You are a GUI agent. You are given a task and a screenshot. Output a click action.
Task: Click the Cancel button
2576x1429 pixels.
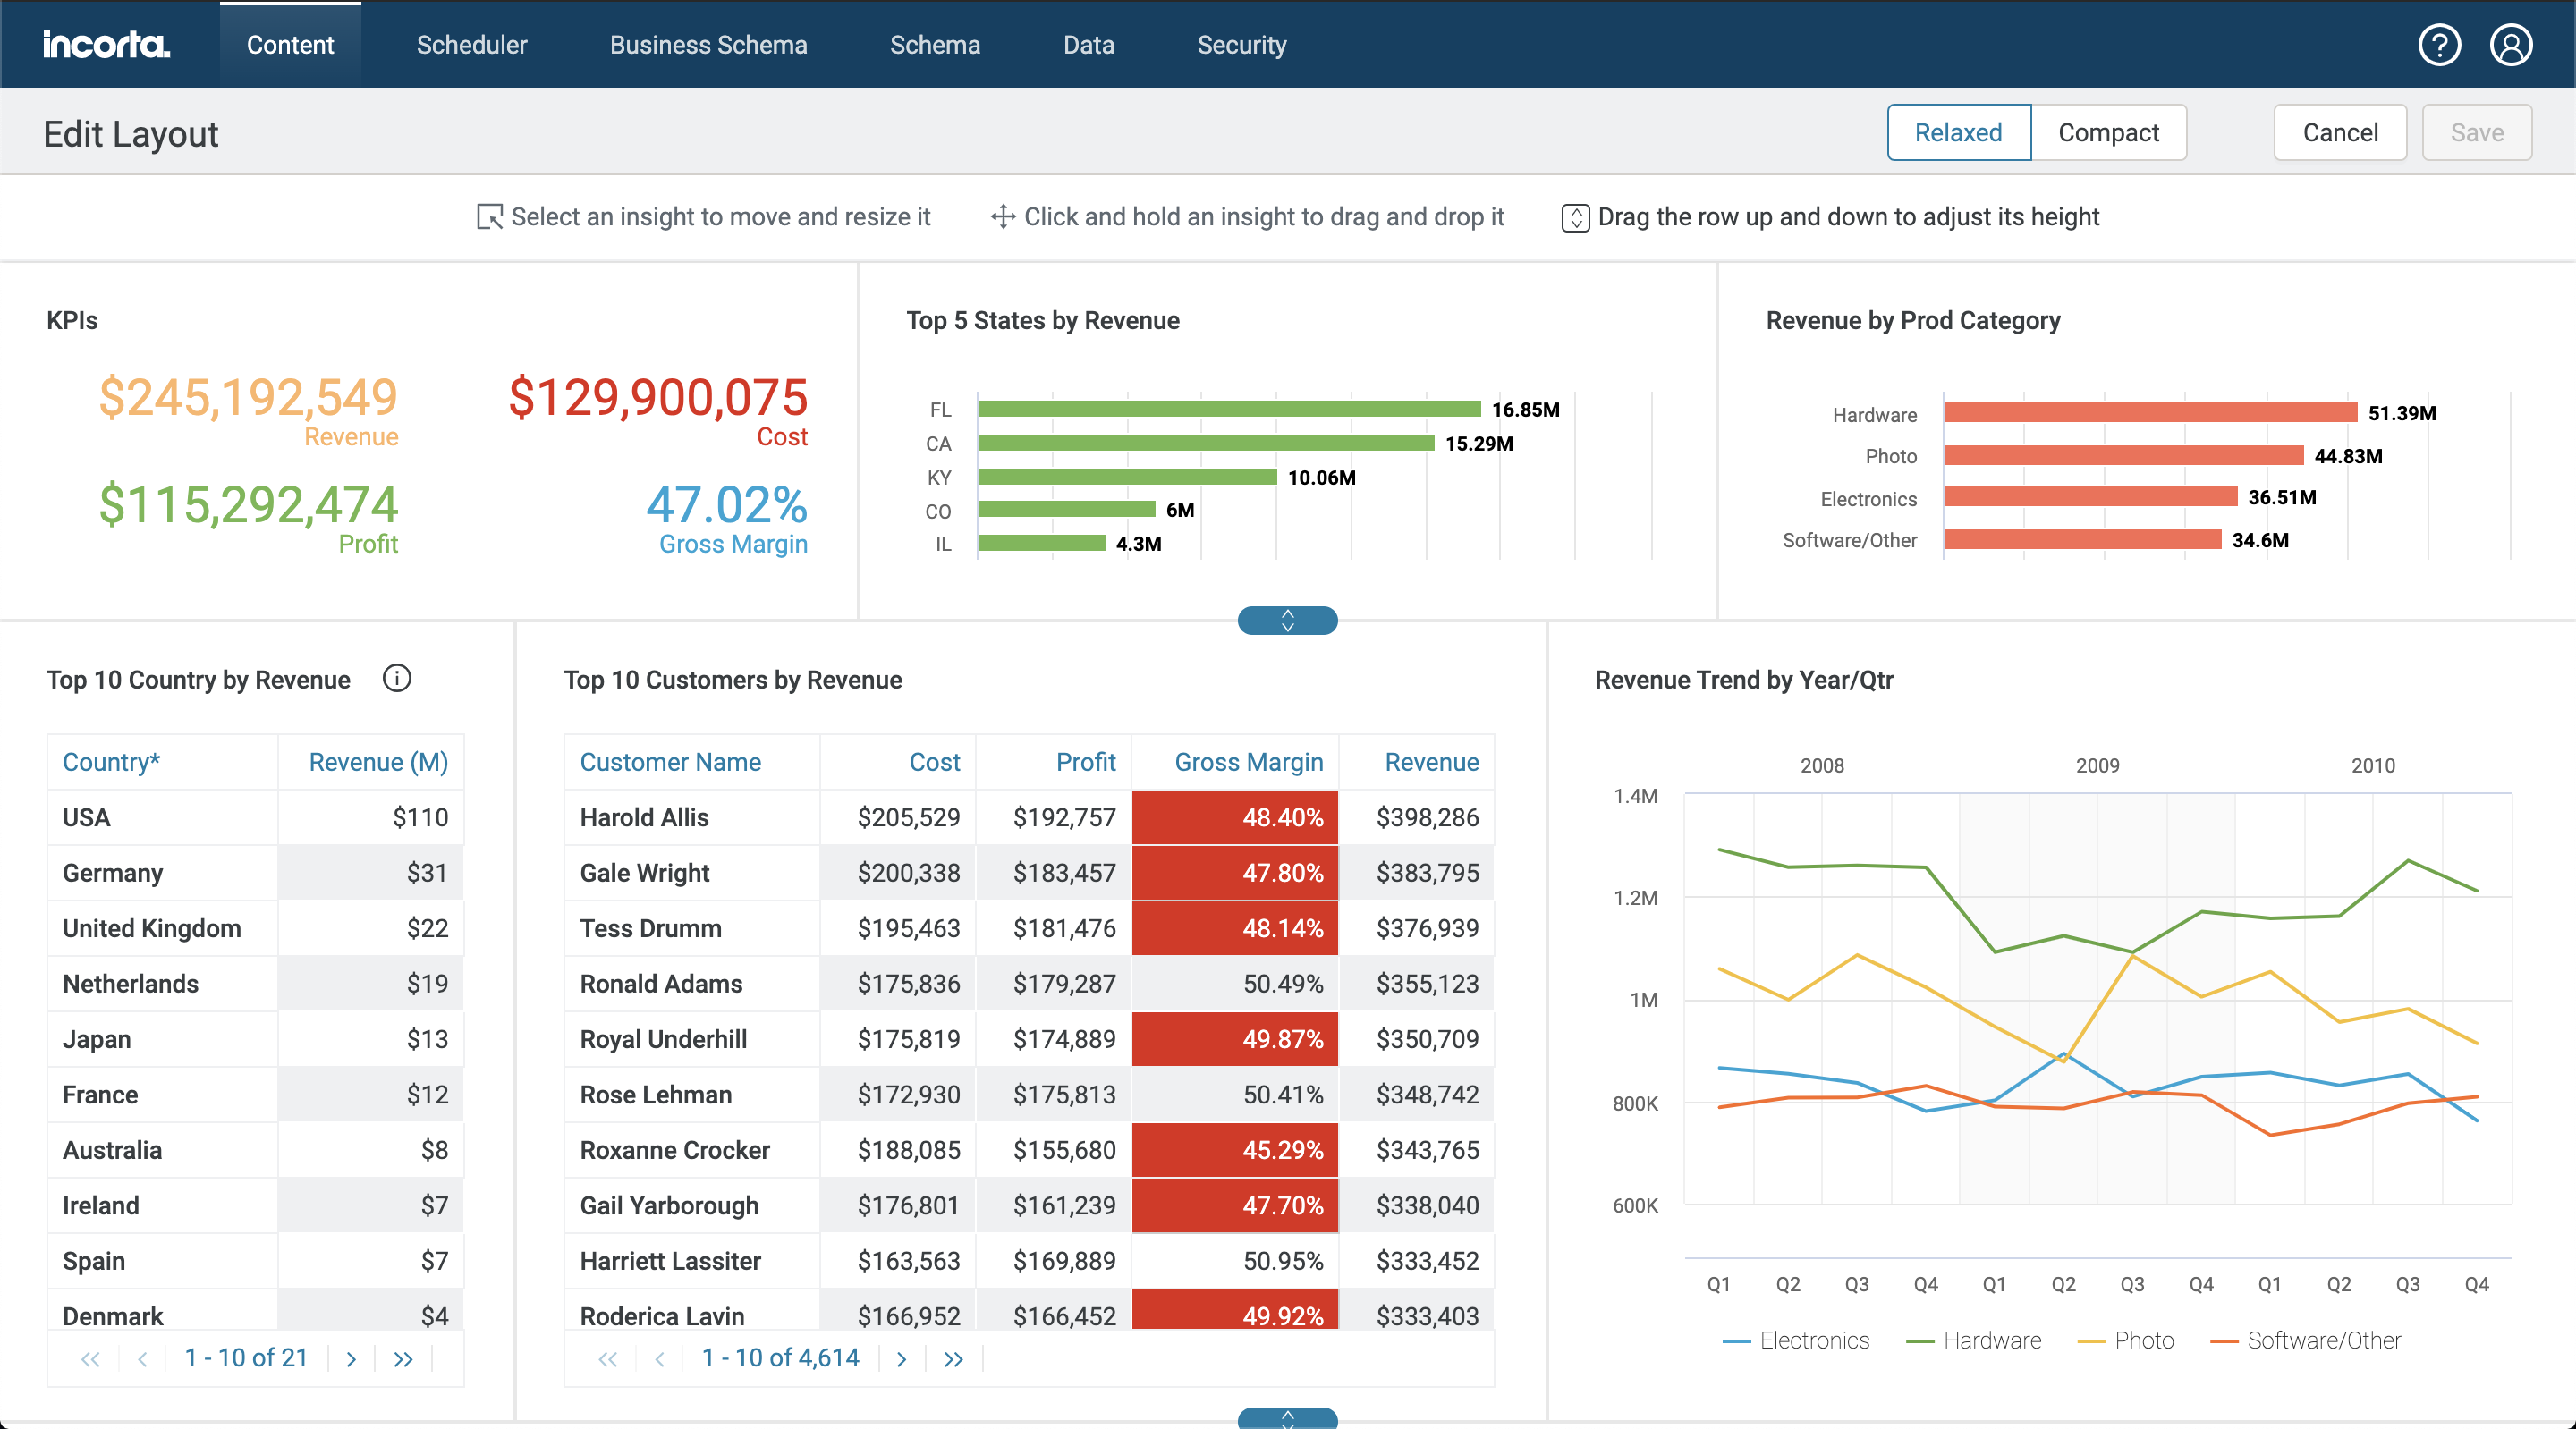pos(2338,132)
